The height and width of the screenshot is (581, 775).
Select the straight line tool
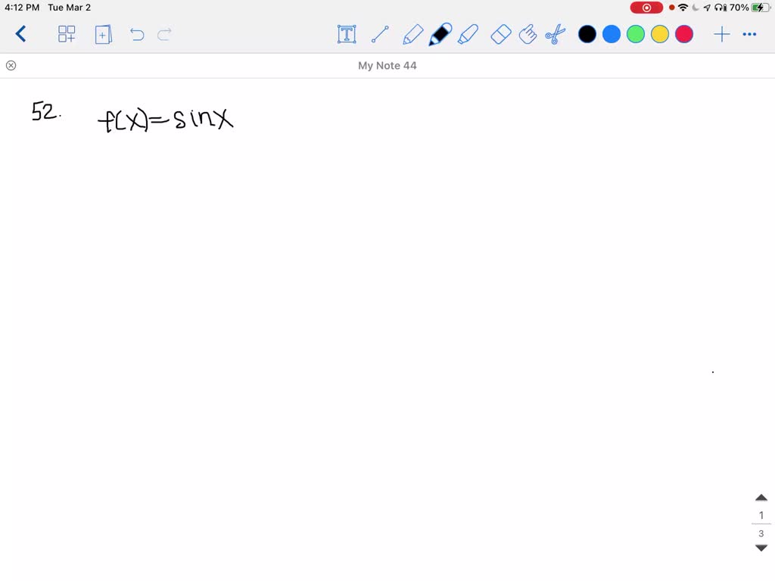pos(380,34)
